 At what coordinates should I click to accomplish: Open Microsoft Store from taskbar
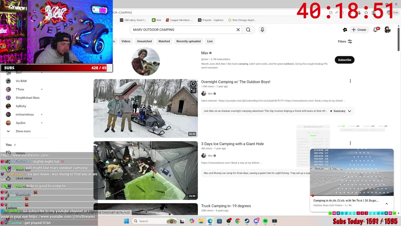[x=219, y=221]
